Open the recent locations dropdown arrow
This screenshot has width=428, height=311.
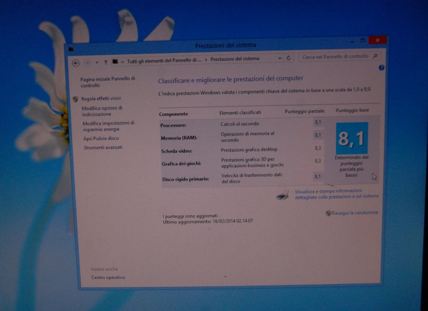(x=97, y=63)
